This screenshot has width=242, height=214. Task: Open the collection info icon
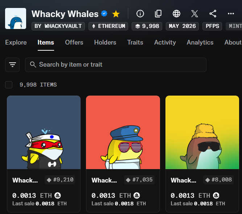(140, 14)
